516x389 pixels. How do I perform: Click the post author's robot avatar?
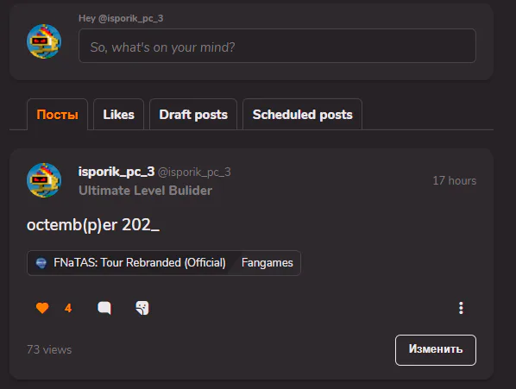point(44,180)
